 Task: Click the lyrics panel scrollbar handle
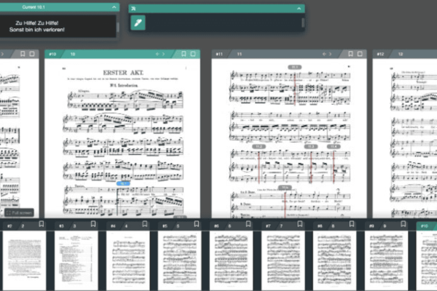tap(118, 27)
